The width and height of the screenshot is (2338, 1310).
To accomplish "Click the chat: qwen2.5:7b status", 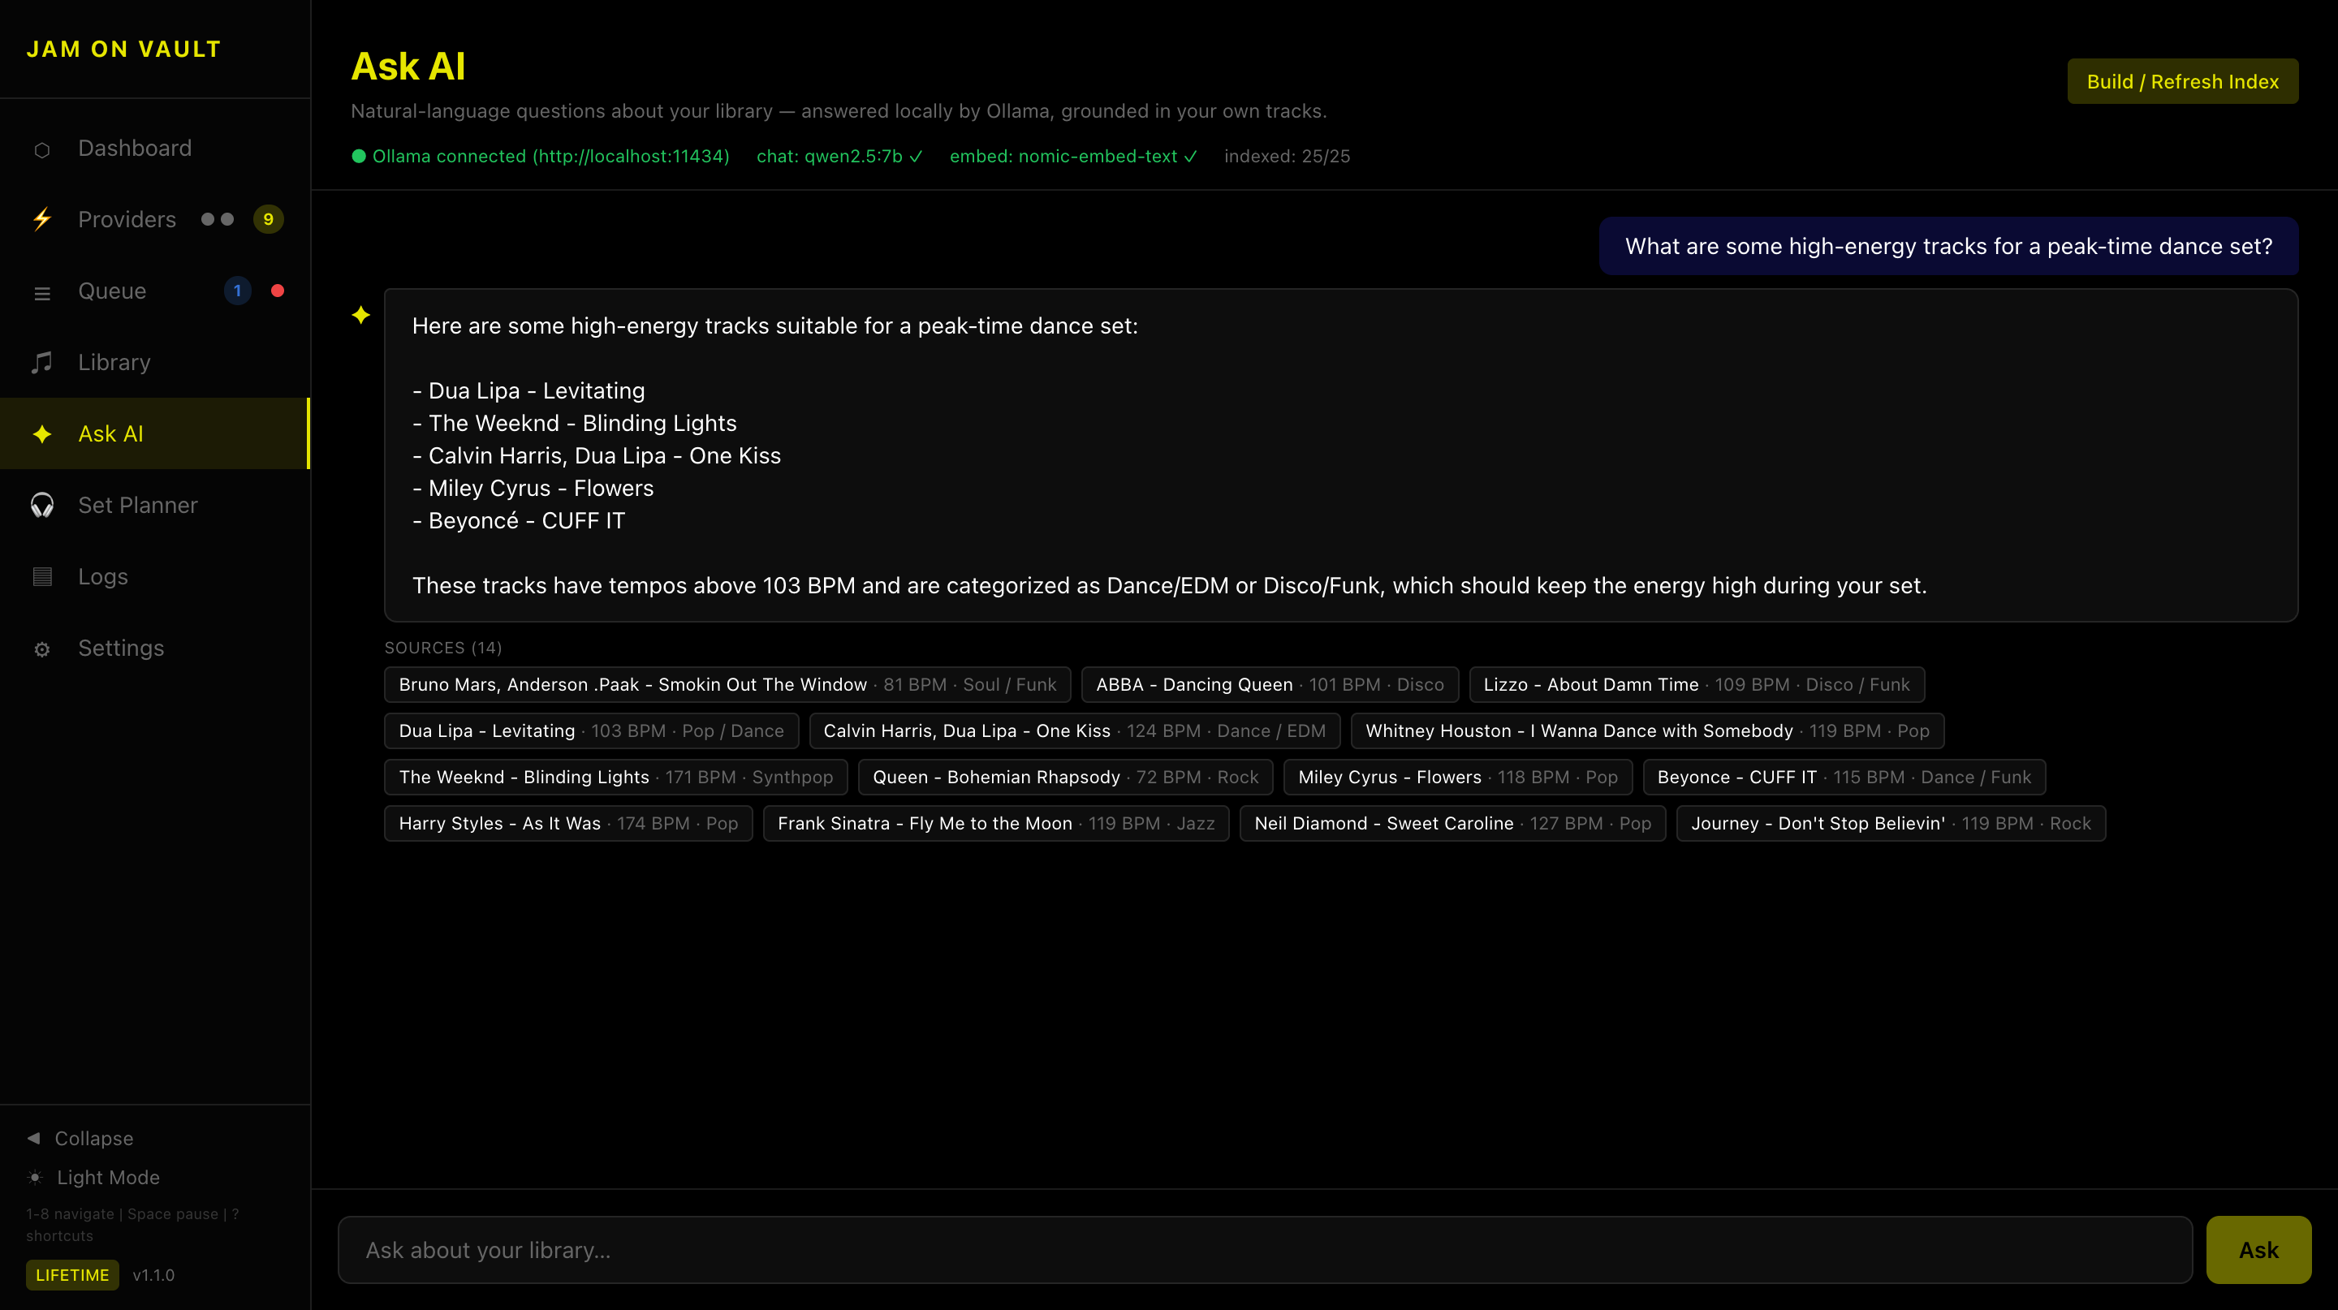I will (839, 156).
